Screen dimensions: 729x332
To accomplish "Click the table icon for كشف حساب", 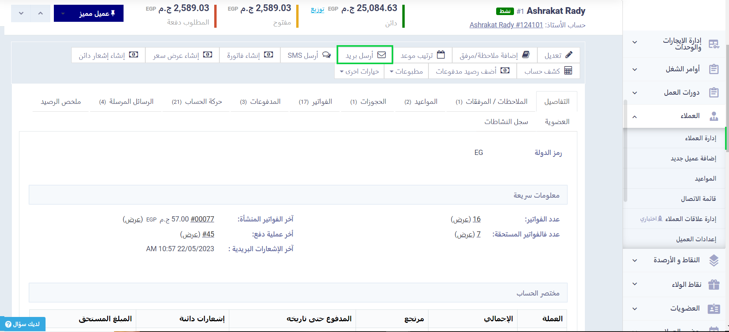I will [x=568, y=71].
